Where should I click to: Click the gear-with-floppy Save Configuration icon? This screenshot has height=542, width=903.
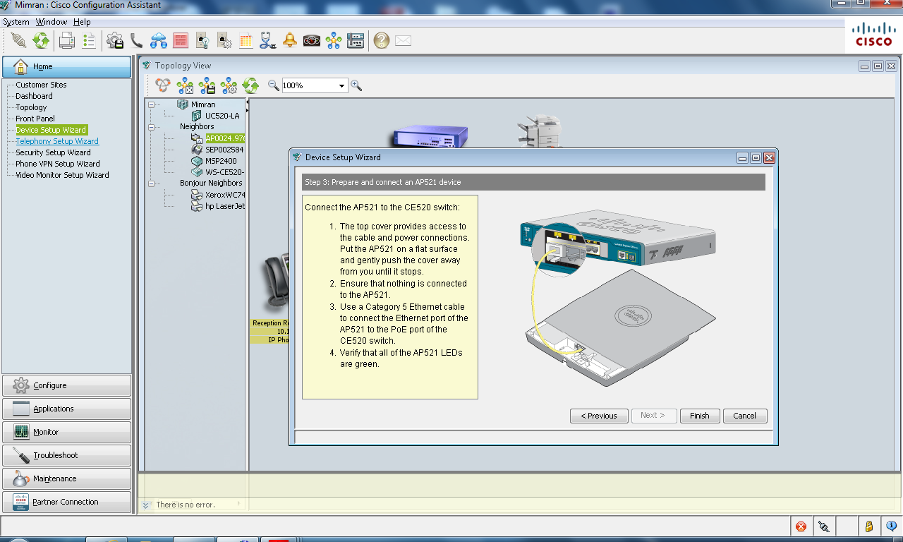pos(115,40)
